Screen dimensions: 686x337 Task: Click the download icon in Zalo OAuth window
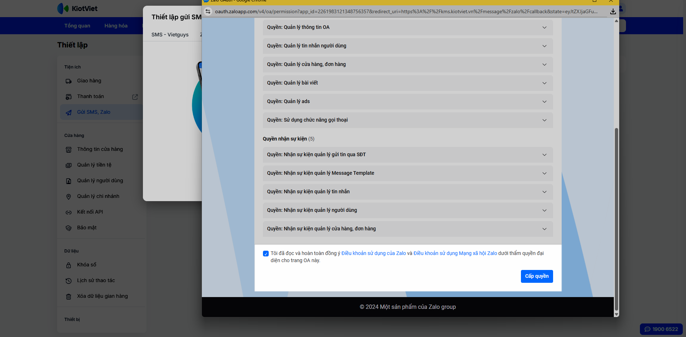[x=613, y=11]
